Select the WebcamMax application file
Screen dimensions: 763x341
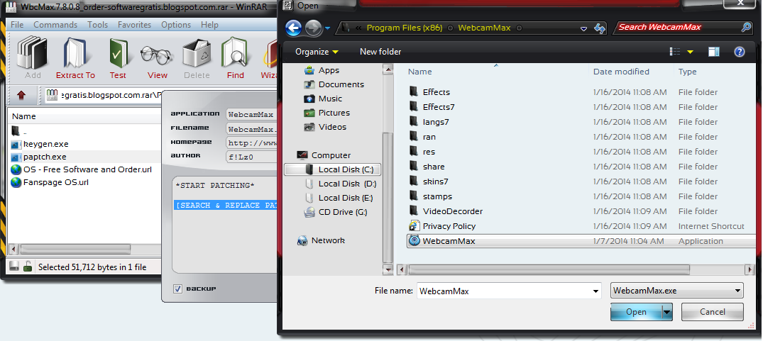click(581, 241)
